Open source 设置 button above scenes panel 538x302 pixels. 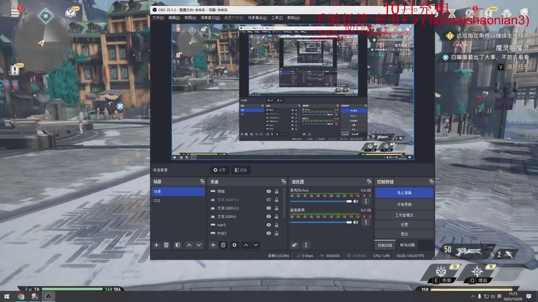point(219,170)
